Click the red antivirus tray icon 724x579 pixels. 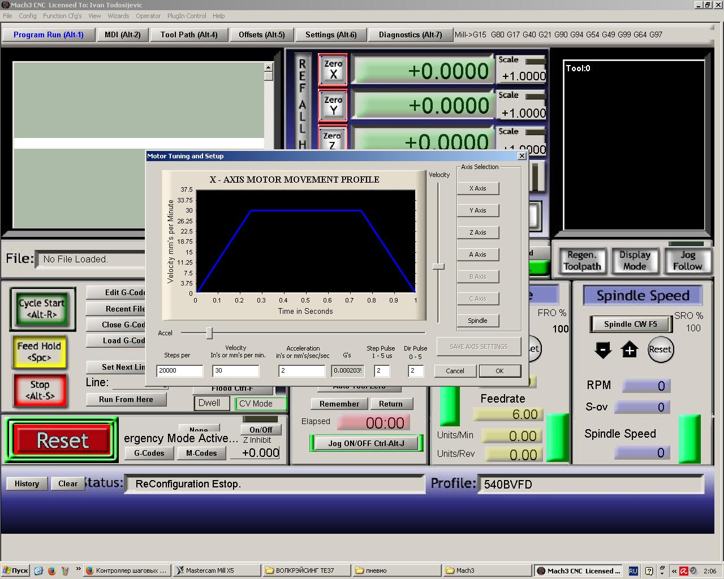(x=684, y=571)
